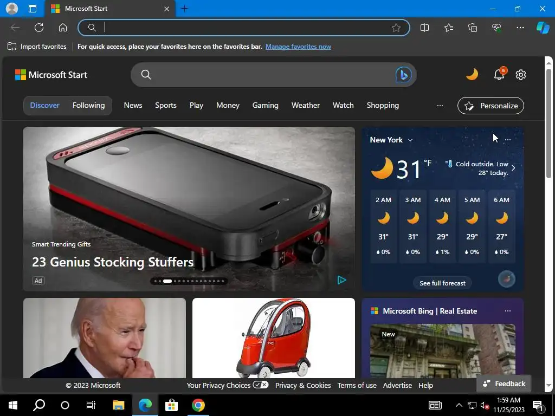Open Microsoft Store from taskbar
555x416 pixels.
click(x=171, y=405)
